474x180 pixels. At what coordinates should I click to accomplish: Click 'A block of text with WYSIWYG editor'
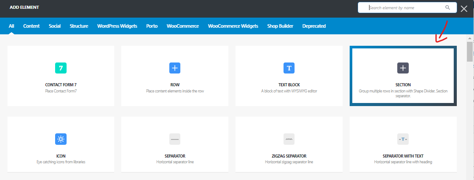click(x=289, y=91)
